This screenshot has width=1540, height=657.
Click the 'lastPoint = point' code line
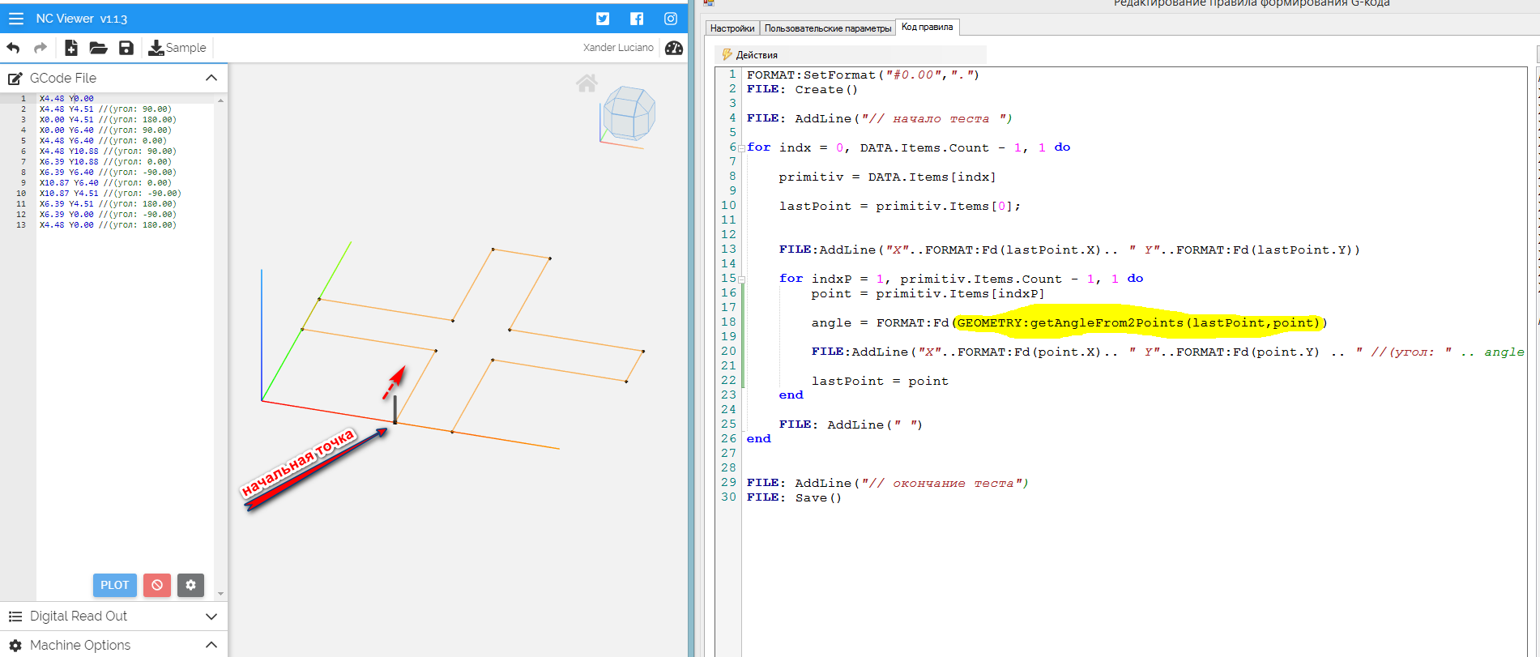pos(880,382)
